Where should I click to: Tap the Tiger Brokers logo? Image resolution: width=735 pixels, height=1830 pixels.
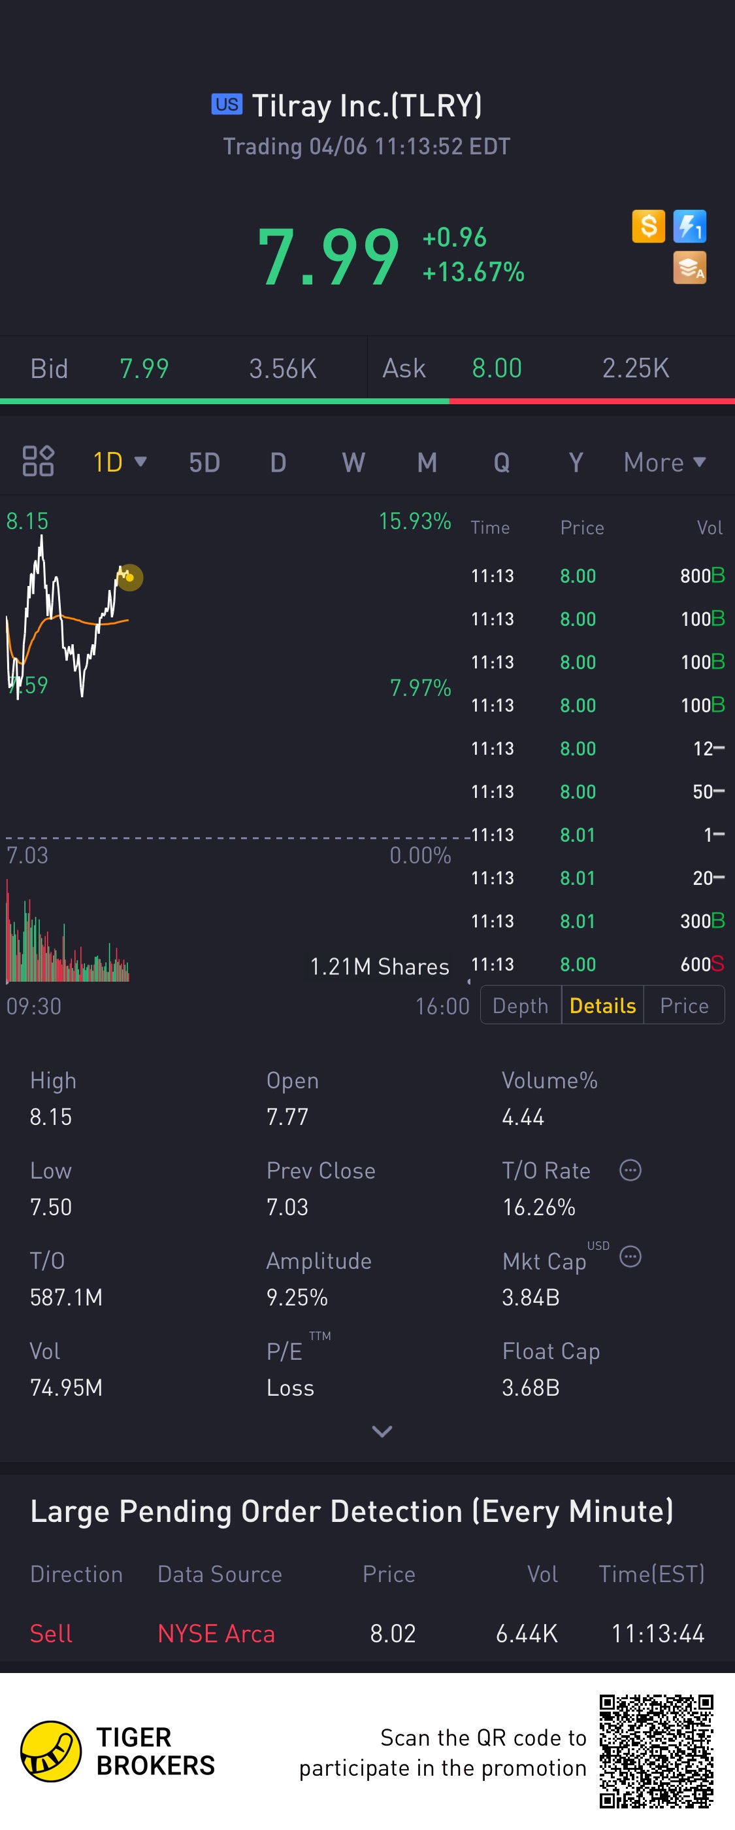(x=51, y=1751)
